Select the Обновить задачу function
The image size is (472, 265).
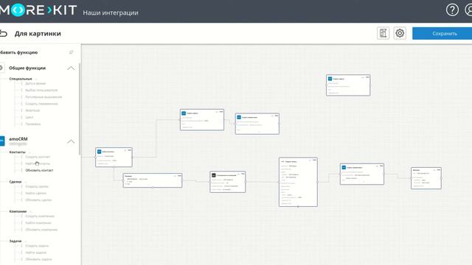point(38,259)
